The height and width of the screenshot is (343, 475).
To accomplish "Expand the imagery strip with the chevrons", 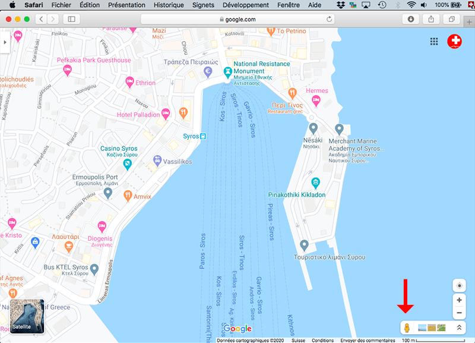I will pos(459,328).
